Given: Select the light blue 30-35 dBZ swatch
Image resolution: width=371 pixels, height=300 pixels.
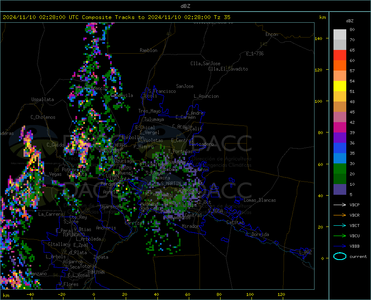Looking at the screenshot, I should (x=340, y=158).
